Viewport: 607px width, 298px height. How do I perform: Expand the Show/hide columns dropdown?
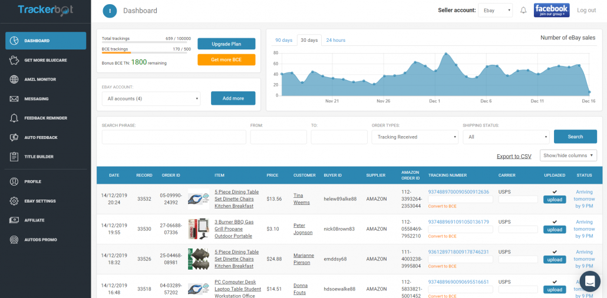[x=568, y=155]
